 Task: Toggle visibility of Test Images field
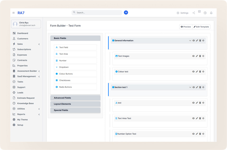(193, 56)
